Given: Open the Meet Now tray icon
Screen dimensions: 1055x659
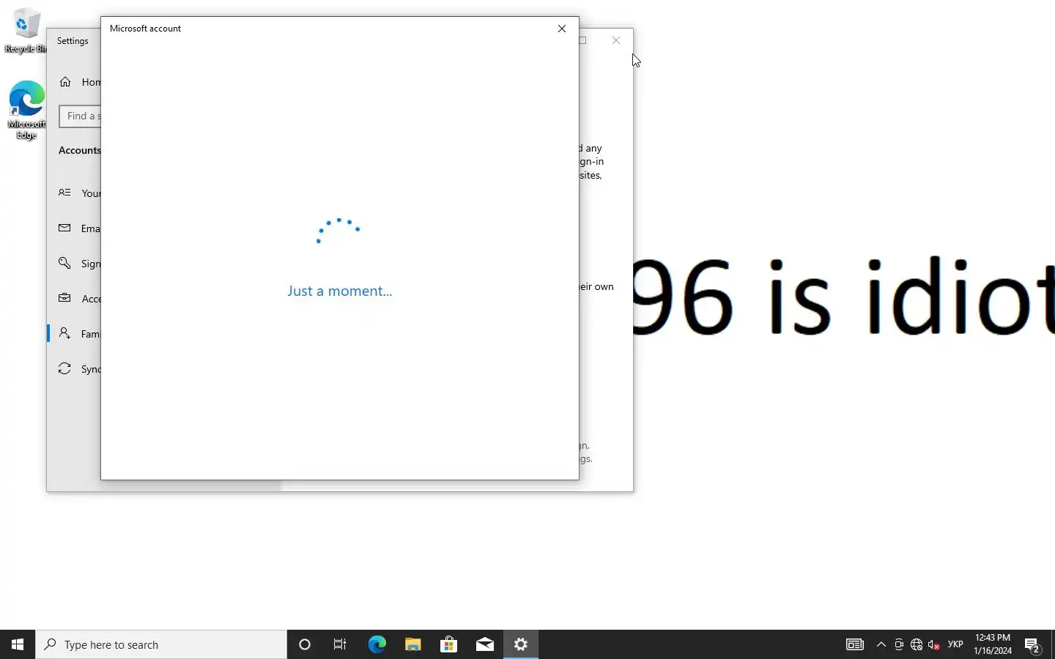Looking at the screenshot, I should [899, 644].
